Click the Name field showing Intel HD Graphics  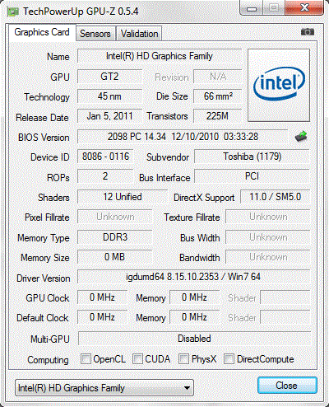(160, 56)
